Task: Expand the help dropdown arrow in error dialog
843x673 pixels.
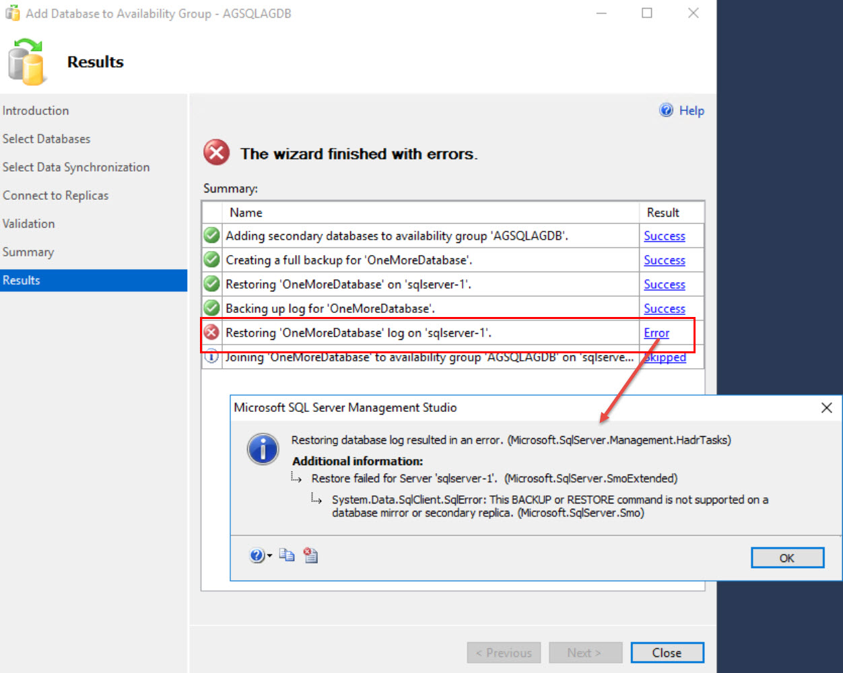Action: pyautogui.click(x=269, y=556)
